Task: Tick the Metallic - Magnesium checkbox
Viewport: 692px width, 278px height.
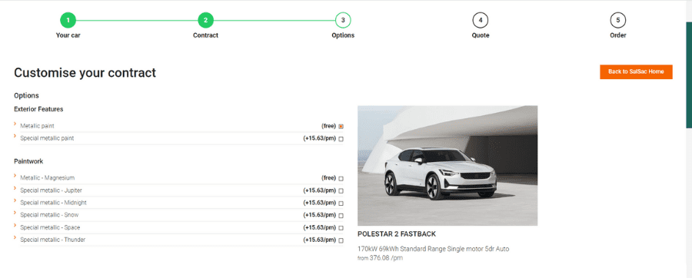Action: 341,178
